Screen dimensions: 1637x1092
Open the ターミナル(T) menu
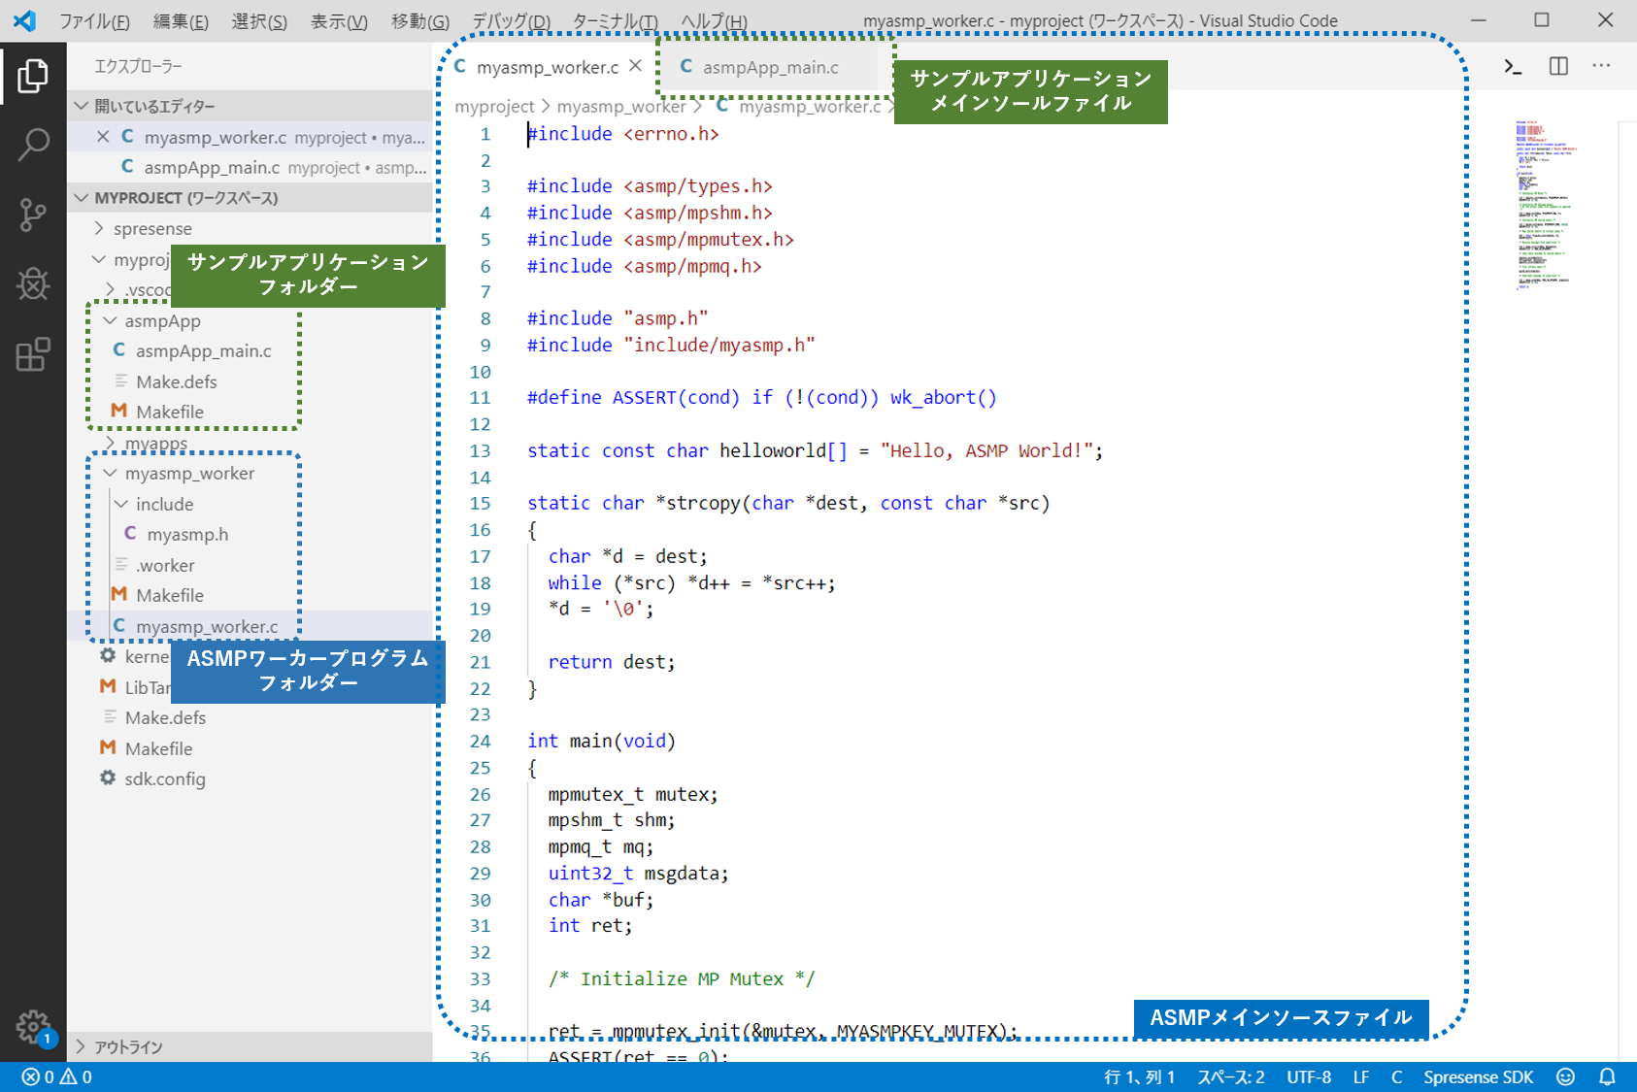coord(615,20)
